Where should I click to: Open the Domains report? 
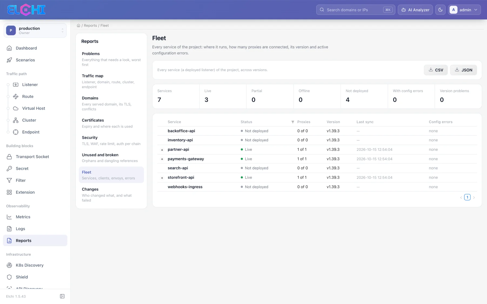pos(111,103)
